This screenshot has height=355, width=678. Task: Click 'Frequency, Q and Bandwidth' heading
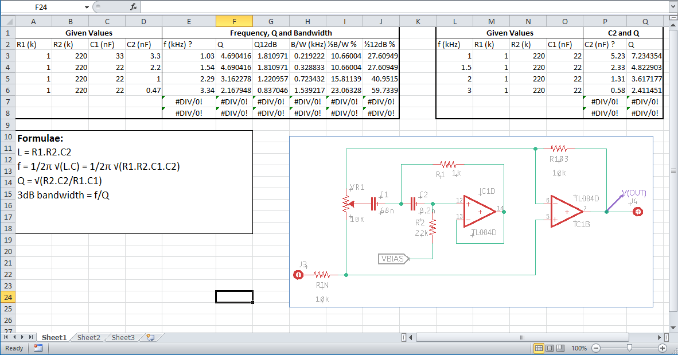280,33
